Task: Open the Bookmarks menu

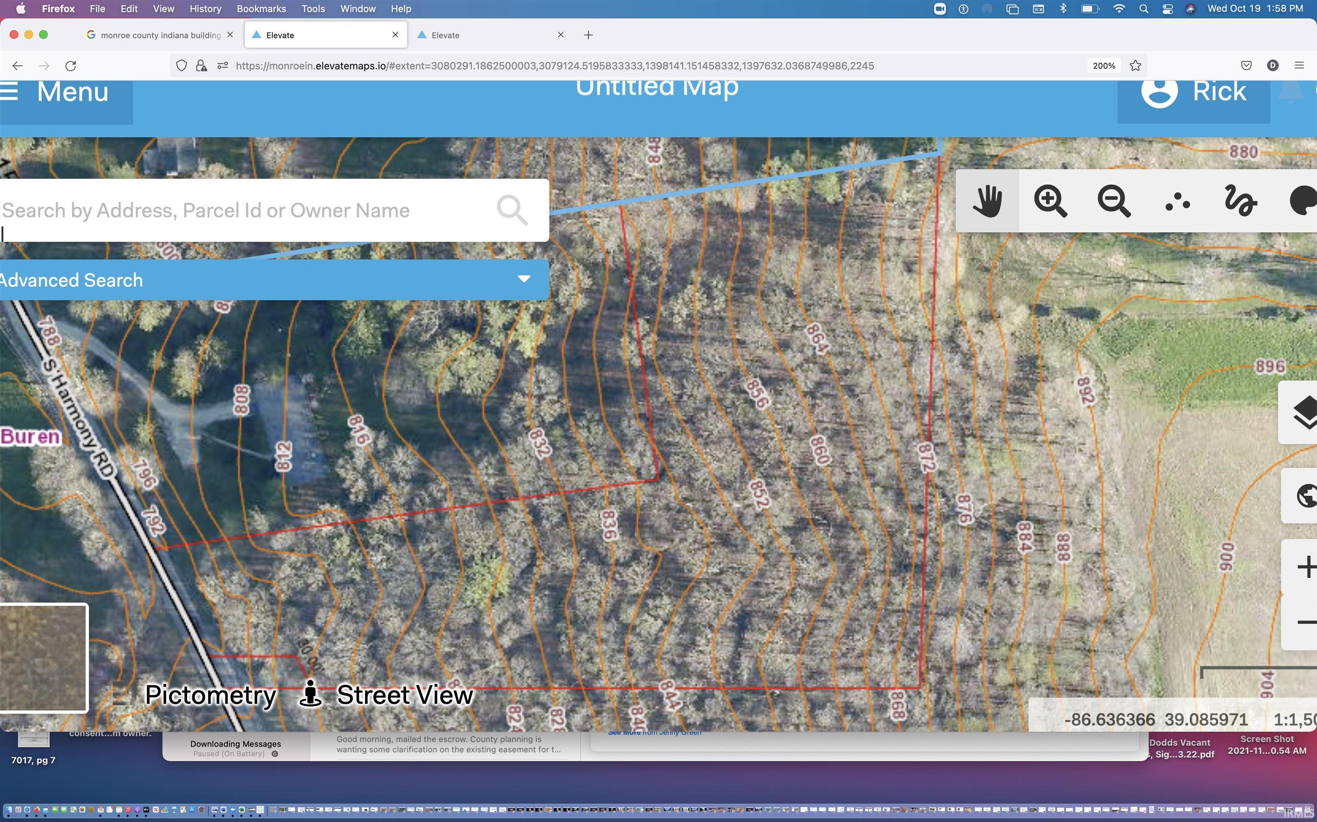Action: pos(261,9)
